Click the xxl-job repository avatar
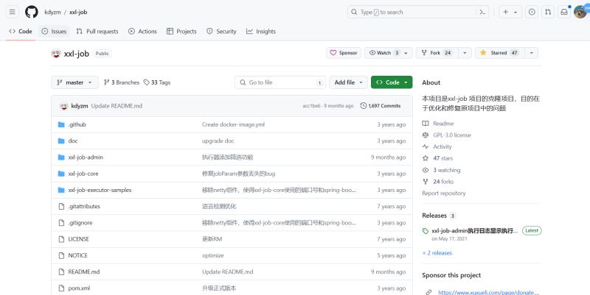This screenshot has width=590, height=295. 56,53
